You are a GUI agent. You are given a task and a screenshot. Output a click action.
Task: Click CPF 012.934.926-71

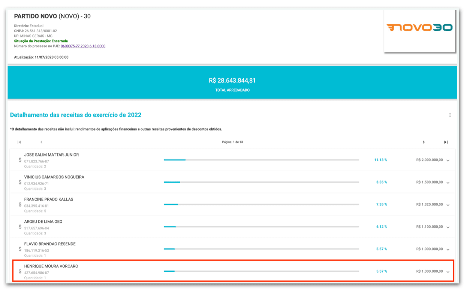(x=37, y=184)
